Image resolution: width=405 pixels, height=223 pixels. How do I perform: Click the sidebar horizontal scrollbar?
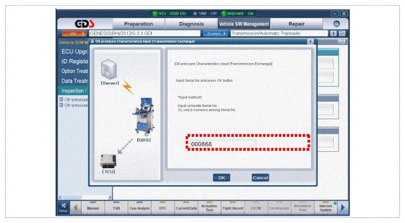85,197
